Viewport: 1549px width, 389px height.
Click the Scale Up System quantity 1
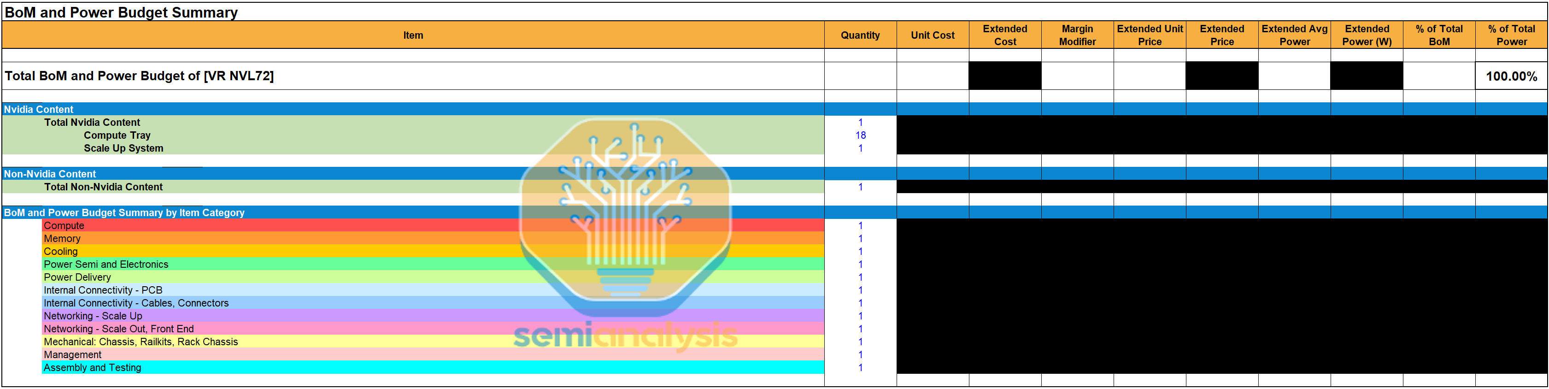860,148
